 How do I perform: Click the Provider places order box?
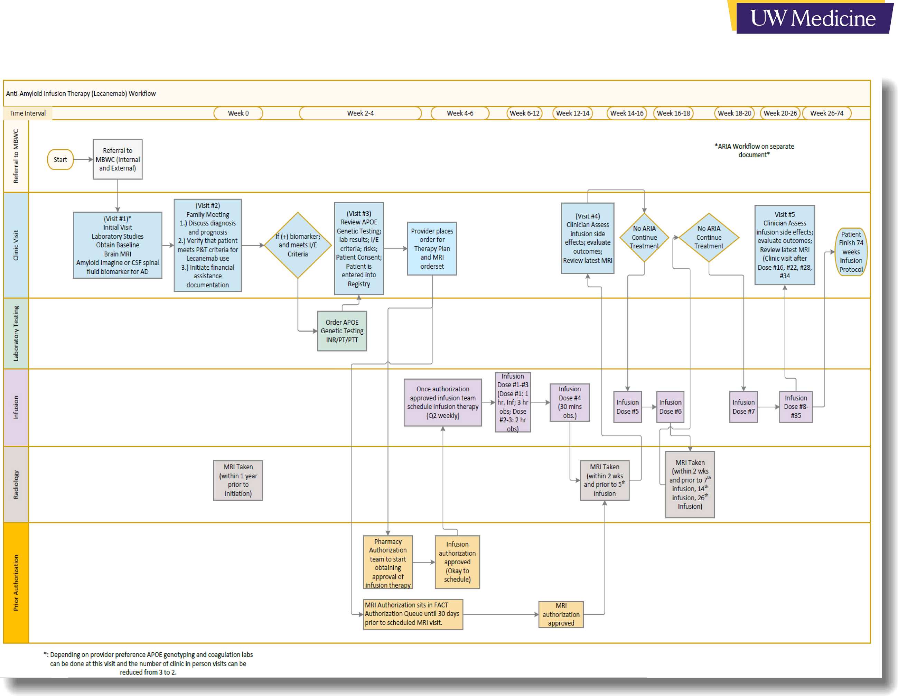(432, 249)
